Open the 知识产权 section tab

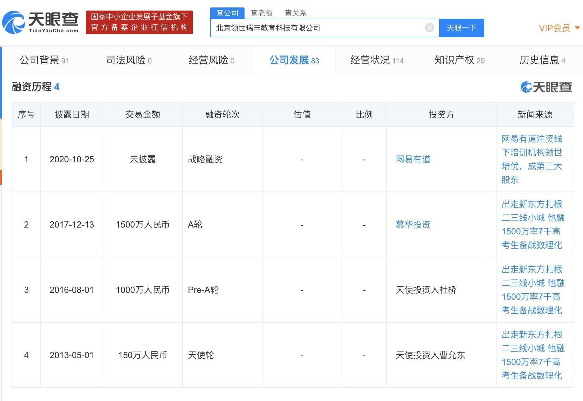pos(459,60)
